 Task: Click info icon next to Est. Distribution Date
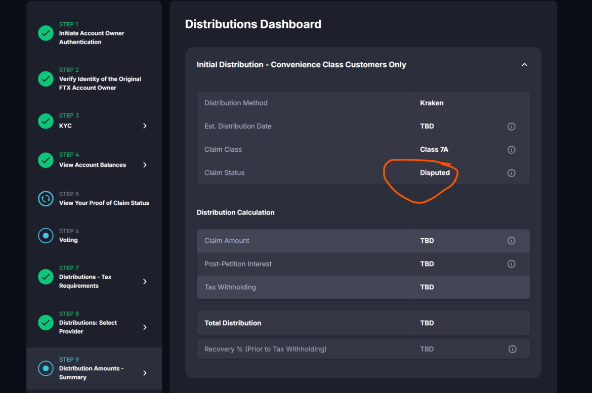(511, 126)
